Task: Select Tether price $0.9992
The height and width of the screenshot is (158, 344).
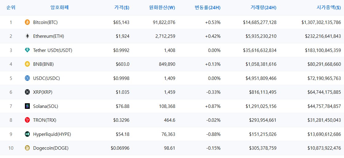Action: [121, 50]
